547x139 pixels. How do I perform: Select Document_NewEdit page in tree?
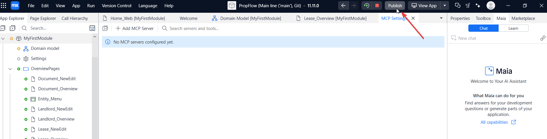tap(57, 79)
